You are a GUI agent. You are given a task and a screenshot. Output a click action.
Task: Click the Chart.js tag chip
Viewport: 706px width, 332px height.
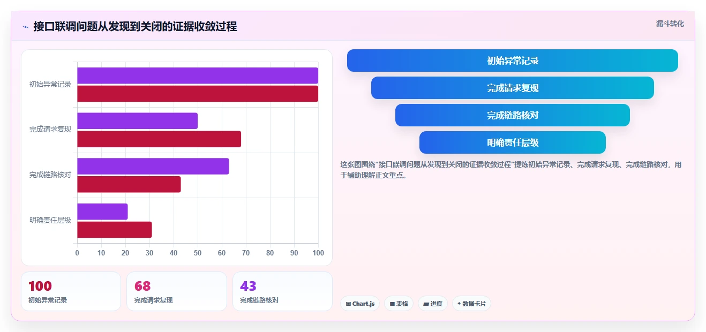pyautogui.click(x=360, y=304)
